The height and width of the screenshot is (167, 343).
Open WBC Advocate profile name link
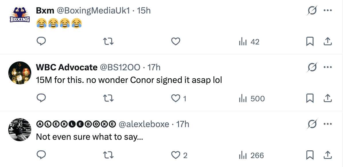pyautogui.click(x=67, y=67)
